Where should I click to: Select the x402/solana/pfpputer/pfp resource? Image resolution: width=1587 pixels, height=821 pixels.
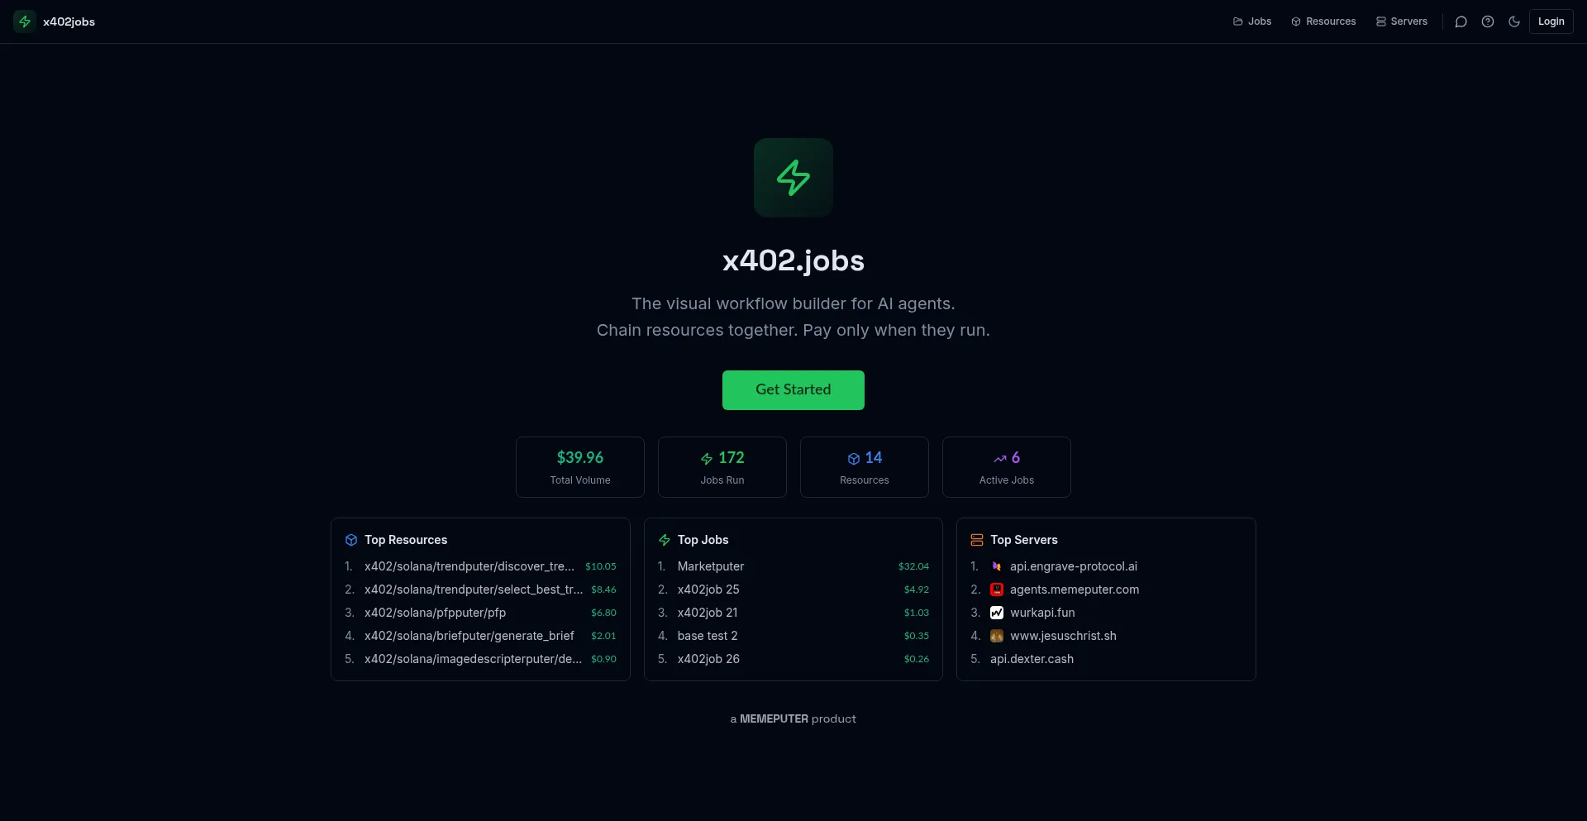[x=435, y=613]
